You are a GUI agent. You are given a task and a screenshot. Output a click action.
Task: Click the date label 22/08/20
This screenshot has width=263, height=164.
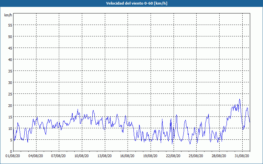(173, 156)
